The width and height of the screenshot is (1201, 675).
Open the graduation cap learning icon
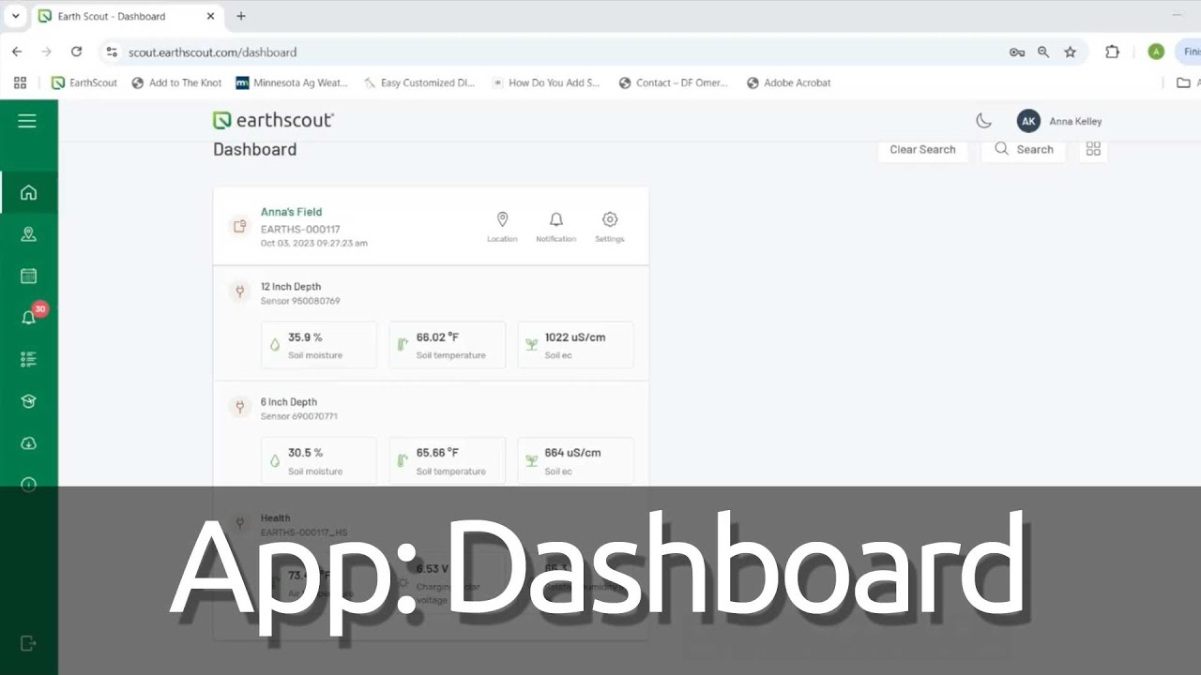coord(28,401)
